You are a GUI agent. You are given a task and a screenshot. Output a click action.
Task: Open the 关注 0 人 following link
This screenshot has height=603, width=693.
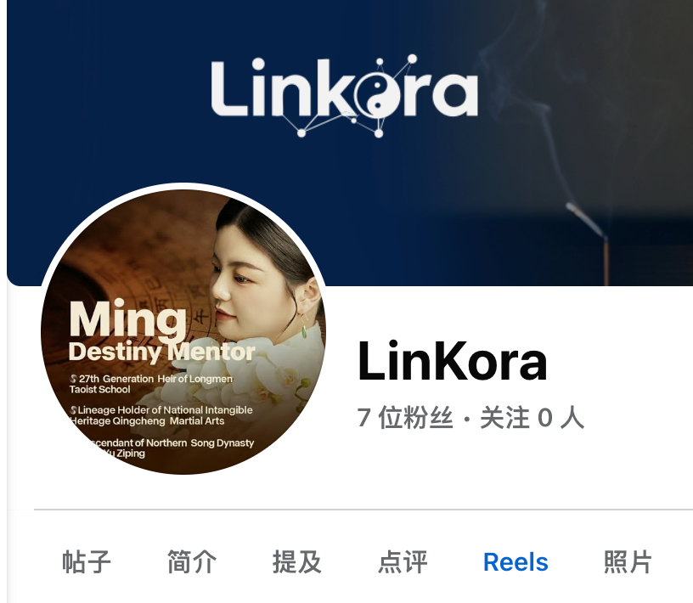[x=532, y=417]
